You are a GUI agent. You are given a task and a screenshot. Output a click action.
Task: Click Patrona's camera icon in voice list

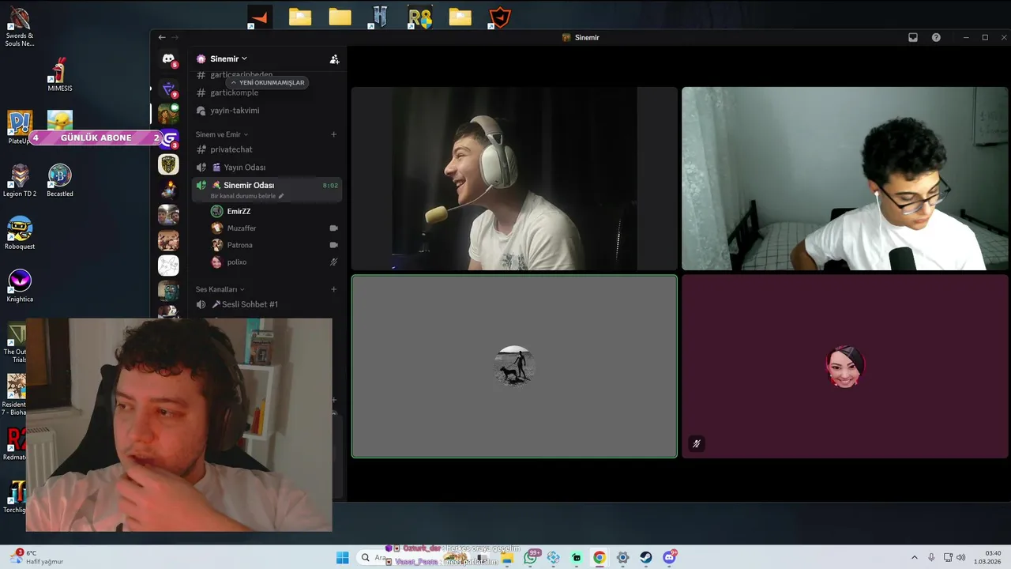333,245
